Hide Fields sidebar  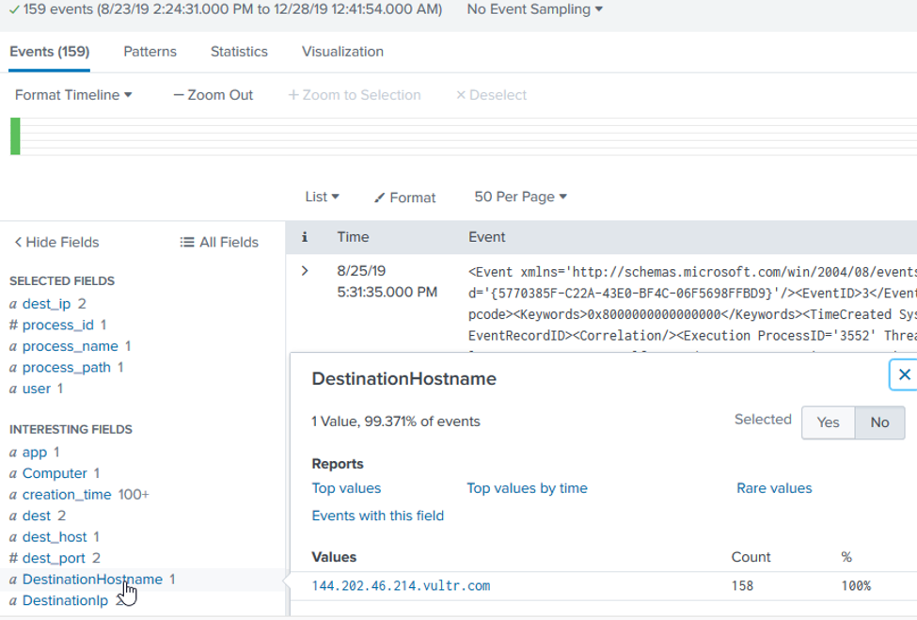56,242
